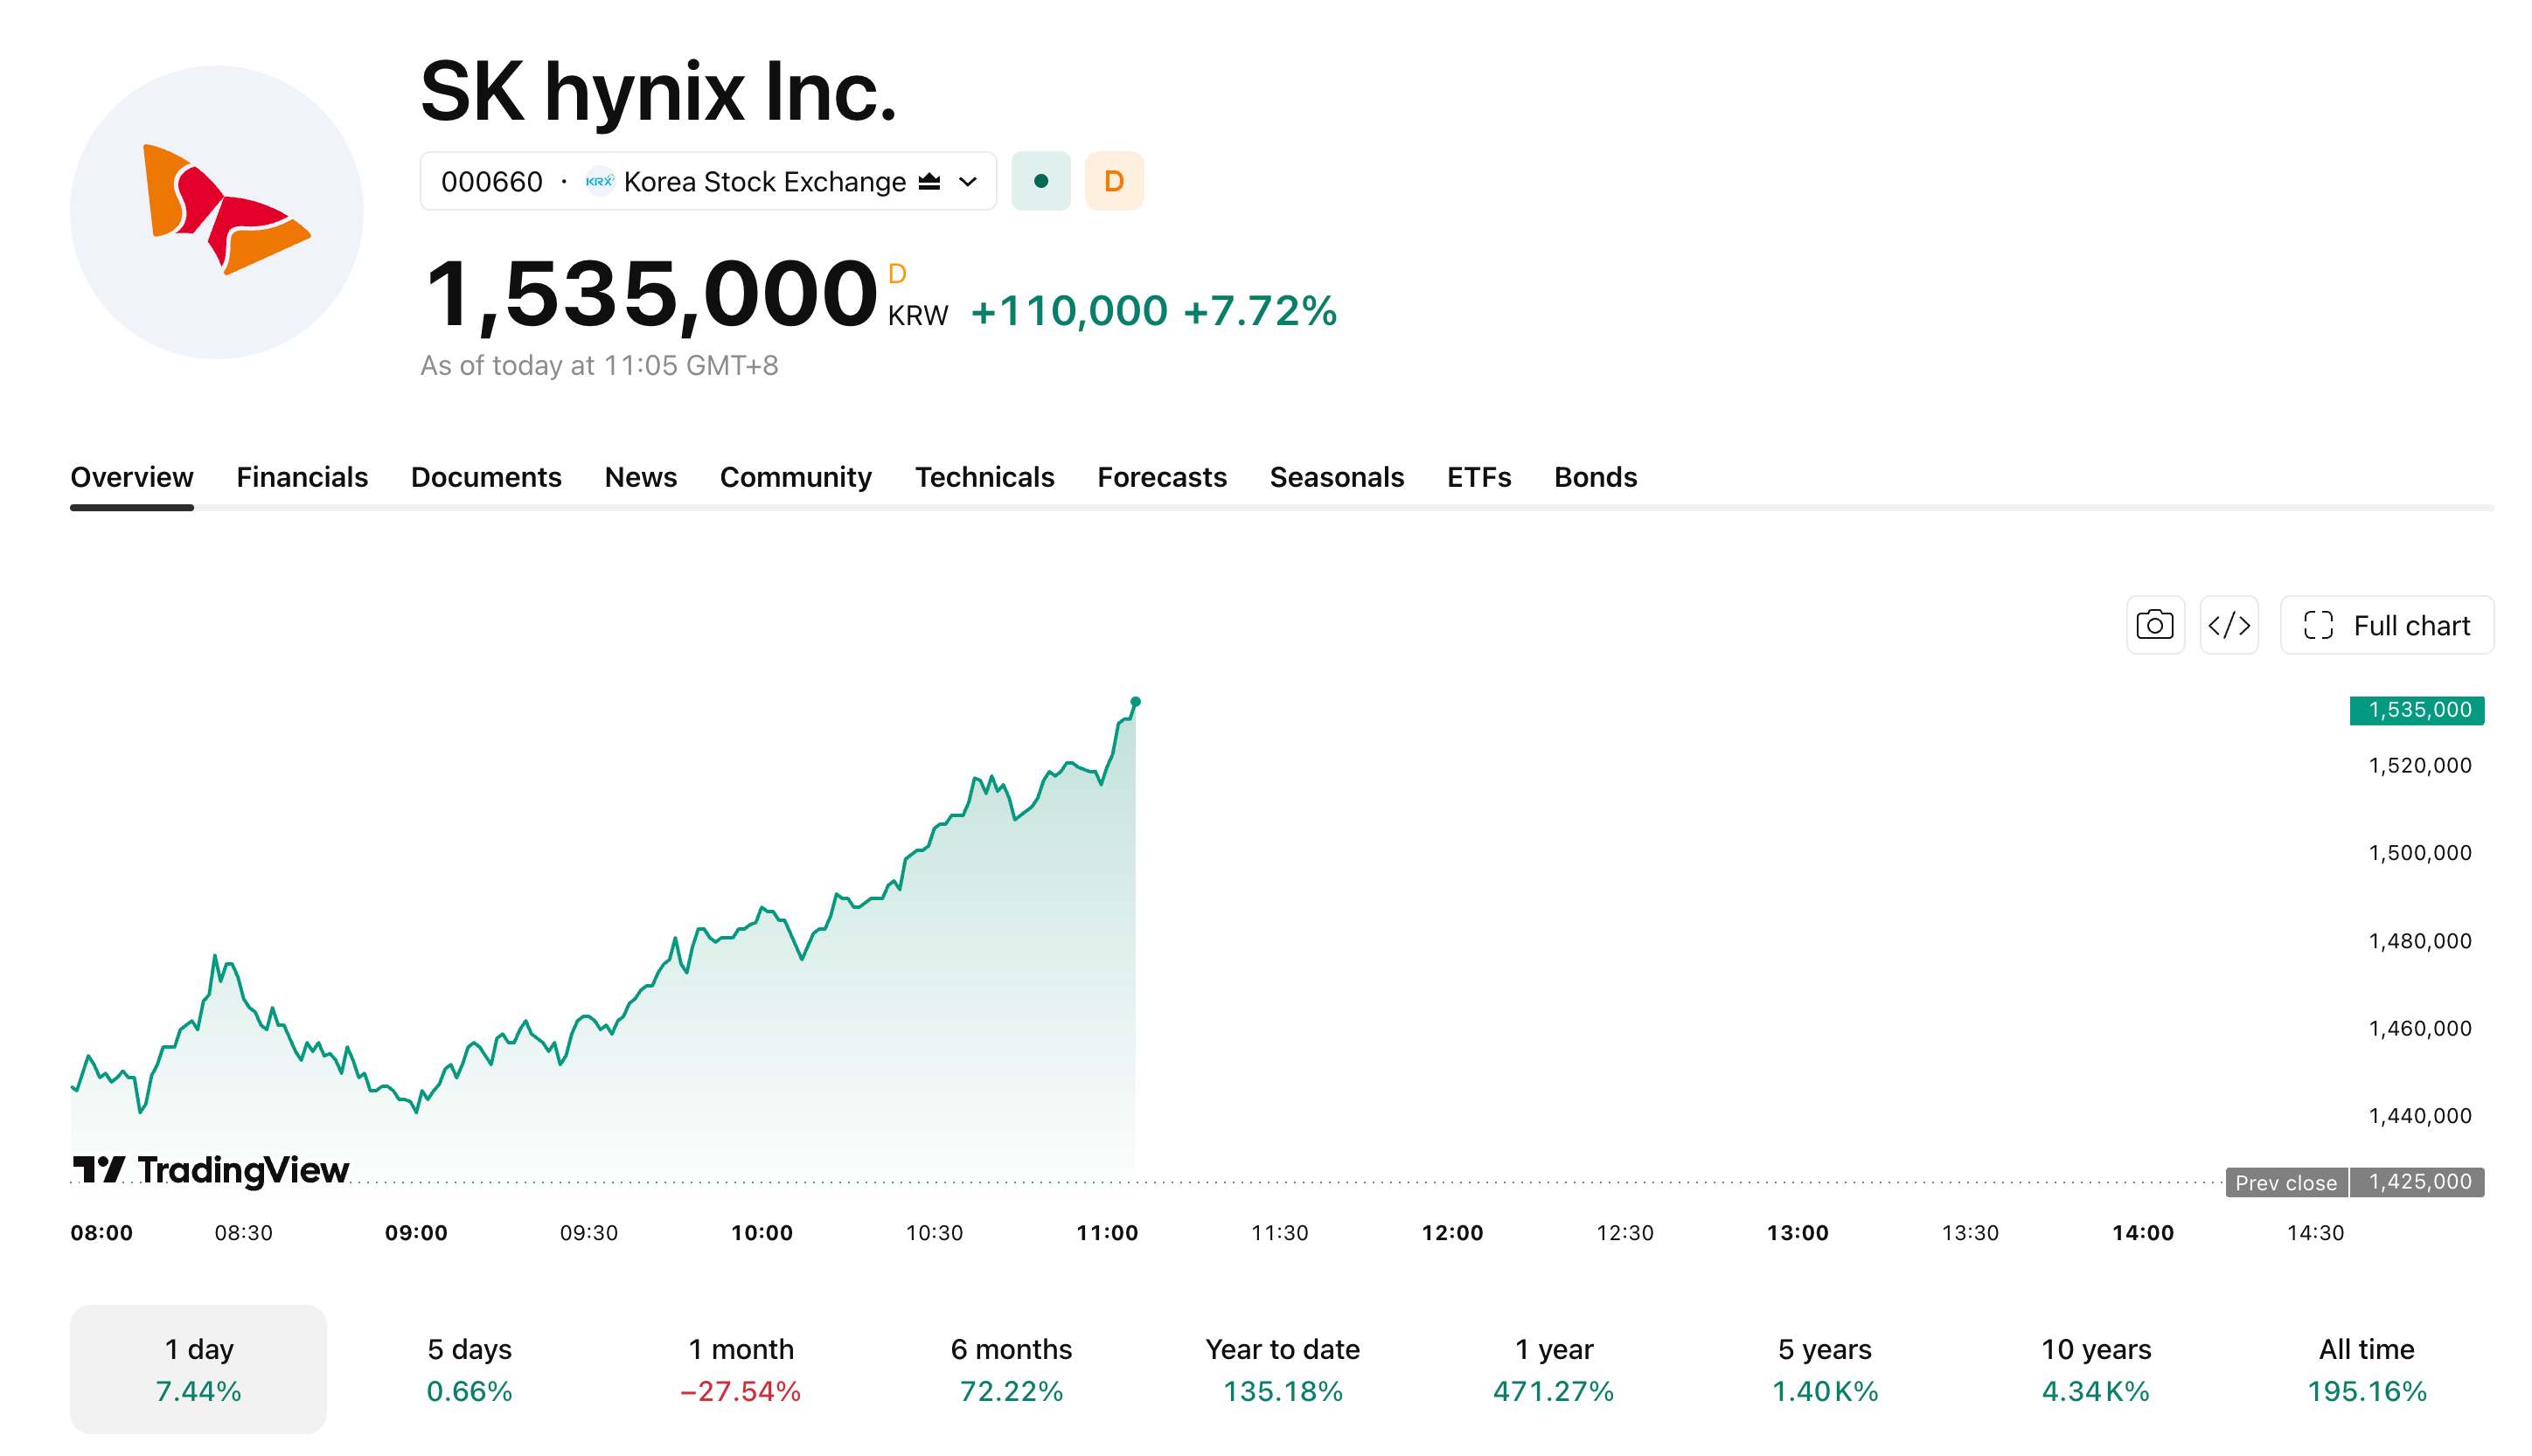Select the Community tab
Image resolution: width=2532 pixels, height=1456 pixels.
796,477
